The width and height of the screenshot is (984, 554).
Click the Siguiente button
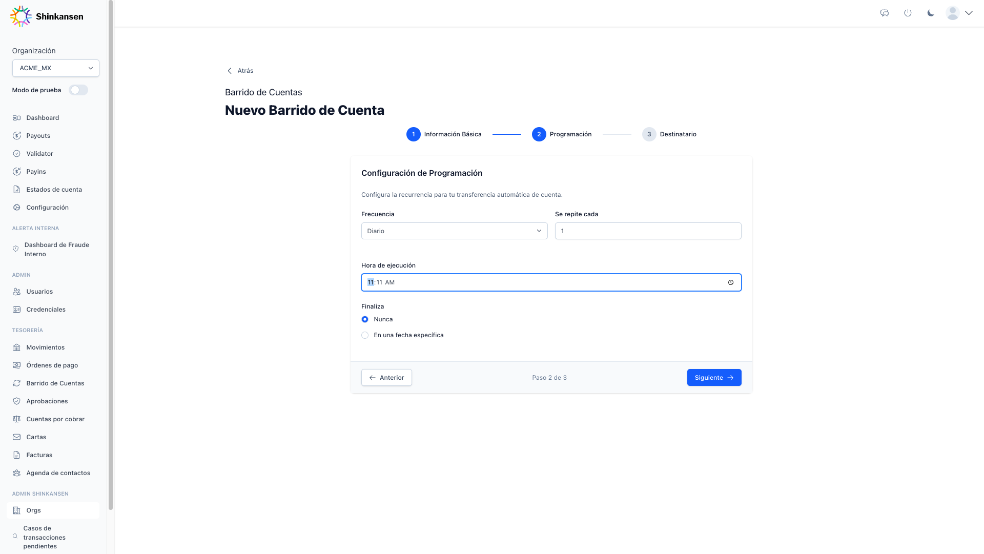tap(714, 378)
